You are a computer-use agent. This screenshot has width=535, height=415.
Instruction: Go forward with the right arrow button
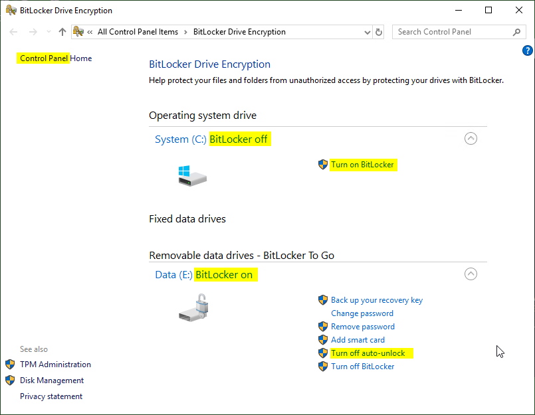(x=33, y=32)
